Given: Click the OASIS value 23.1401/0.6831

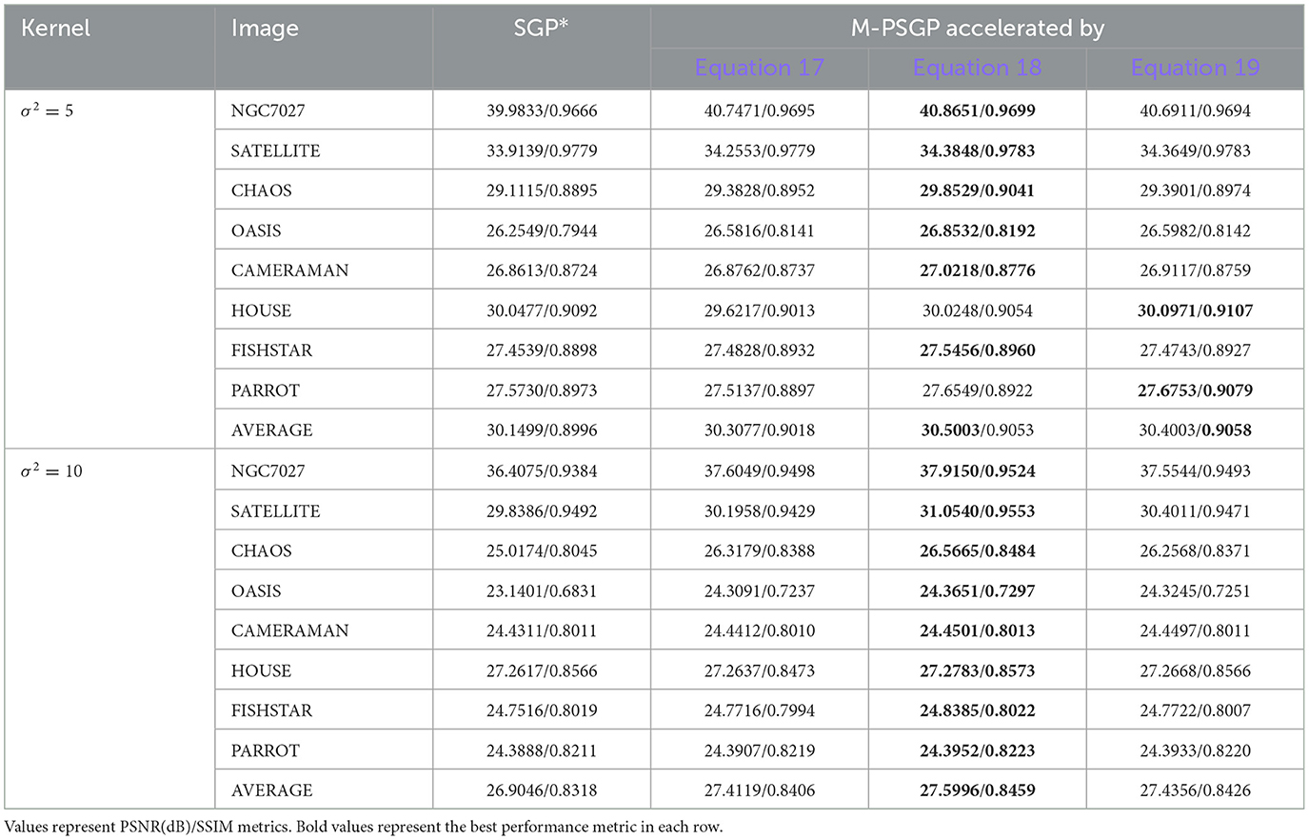Looking at the screenshot, I should click(542, 590).
